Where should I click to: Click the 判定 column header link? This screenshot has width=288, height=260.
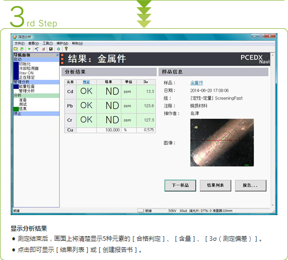(86, 82)
